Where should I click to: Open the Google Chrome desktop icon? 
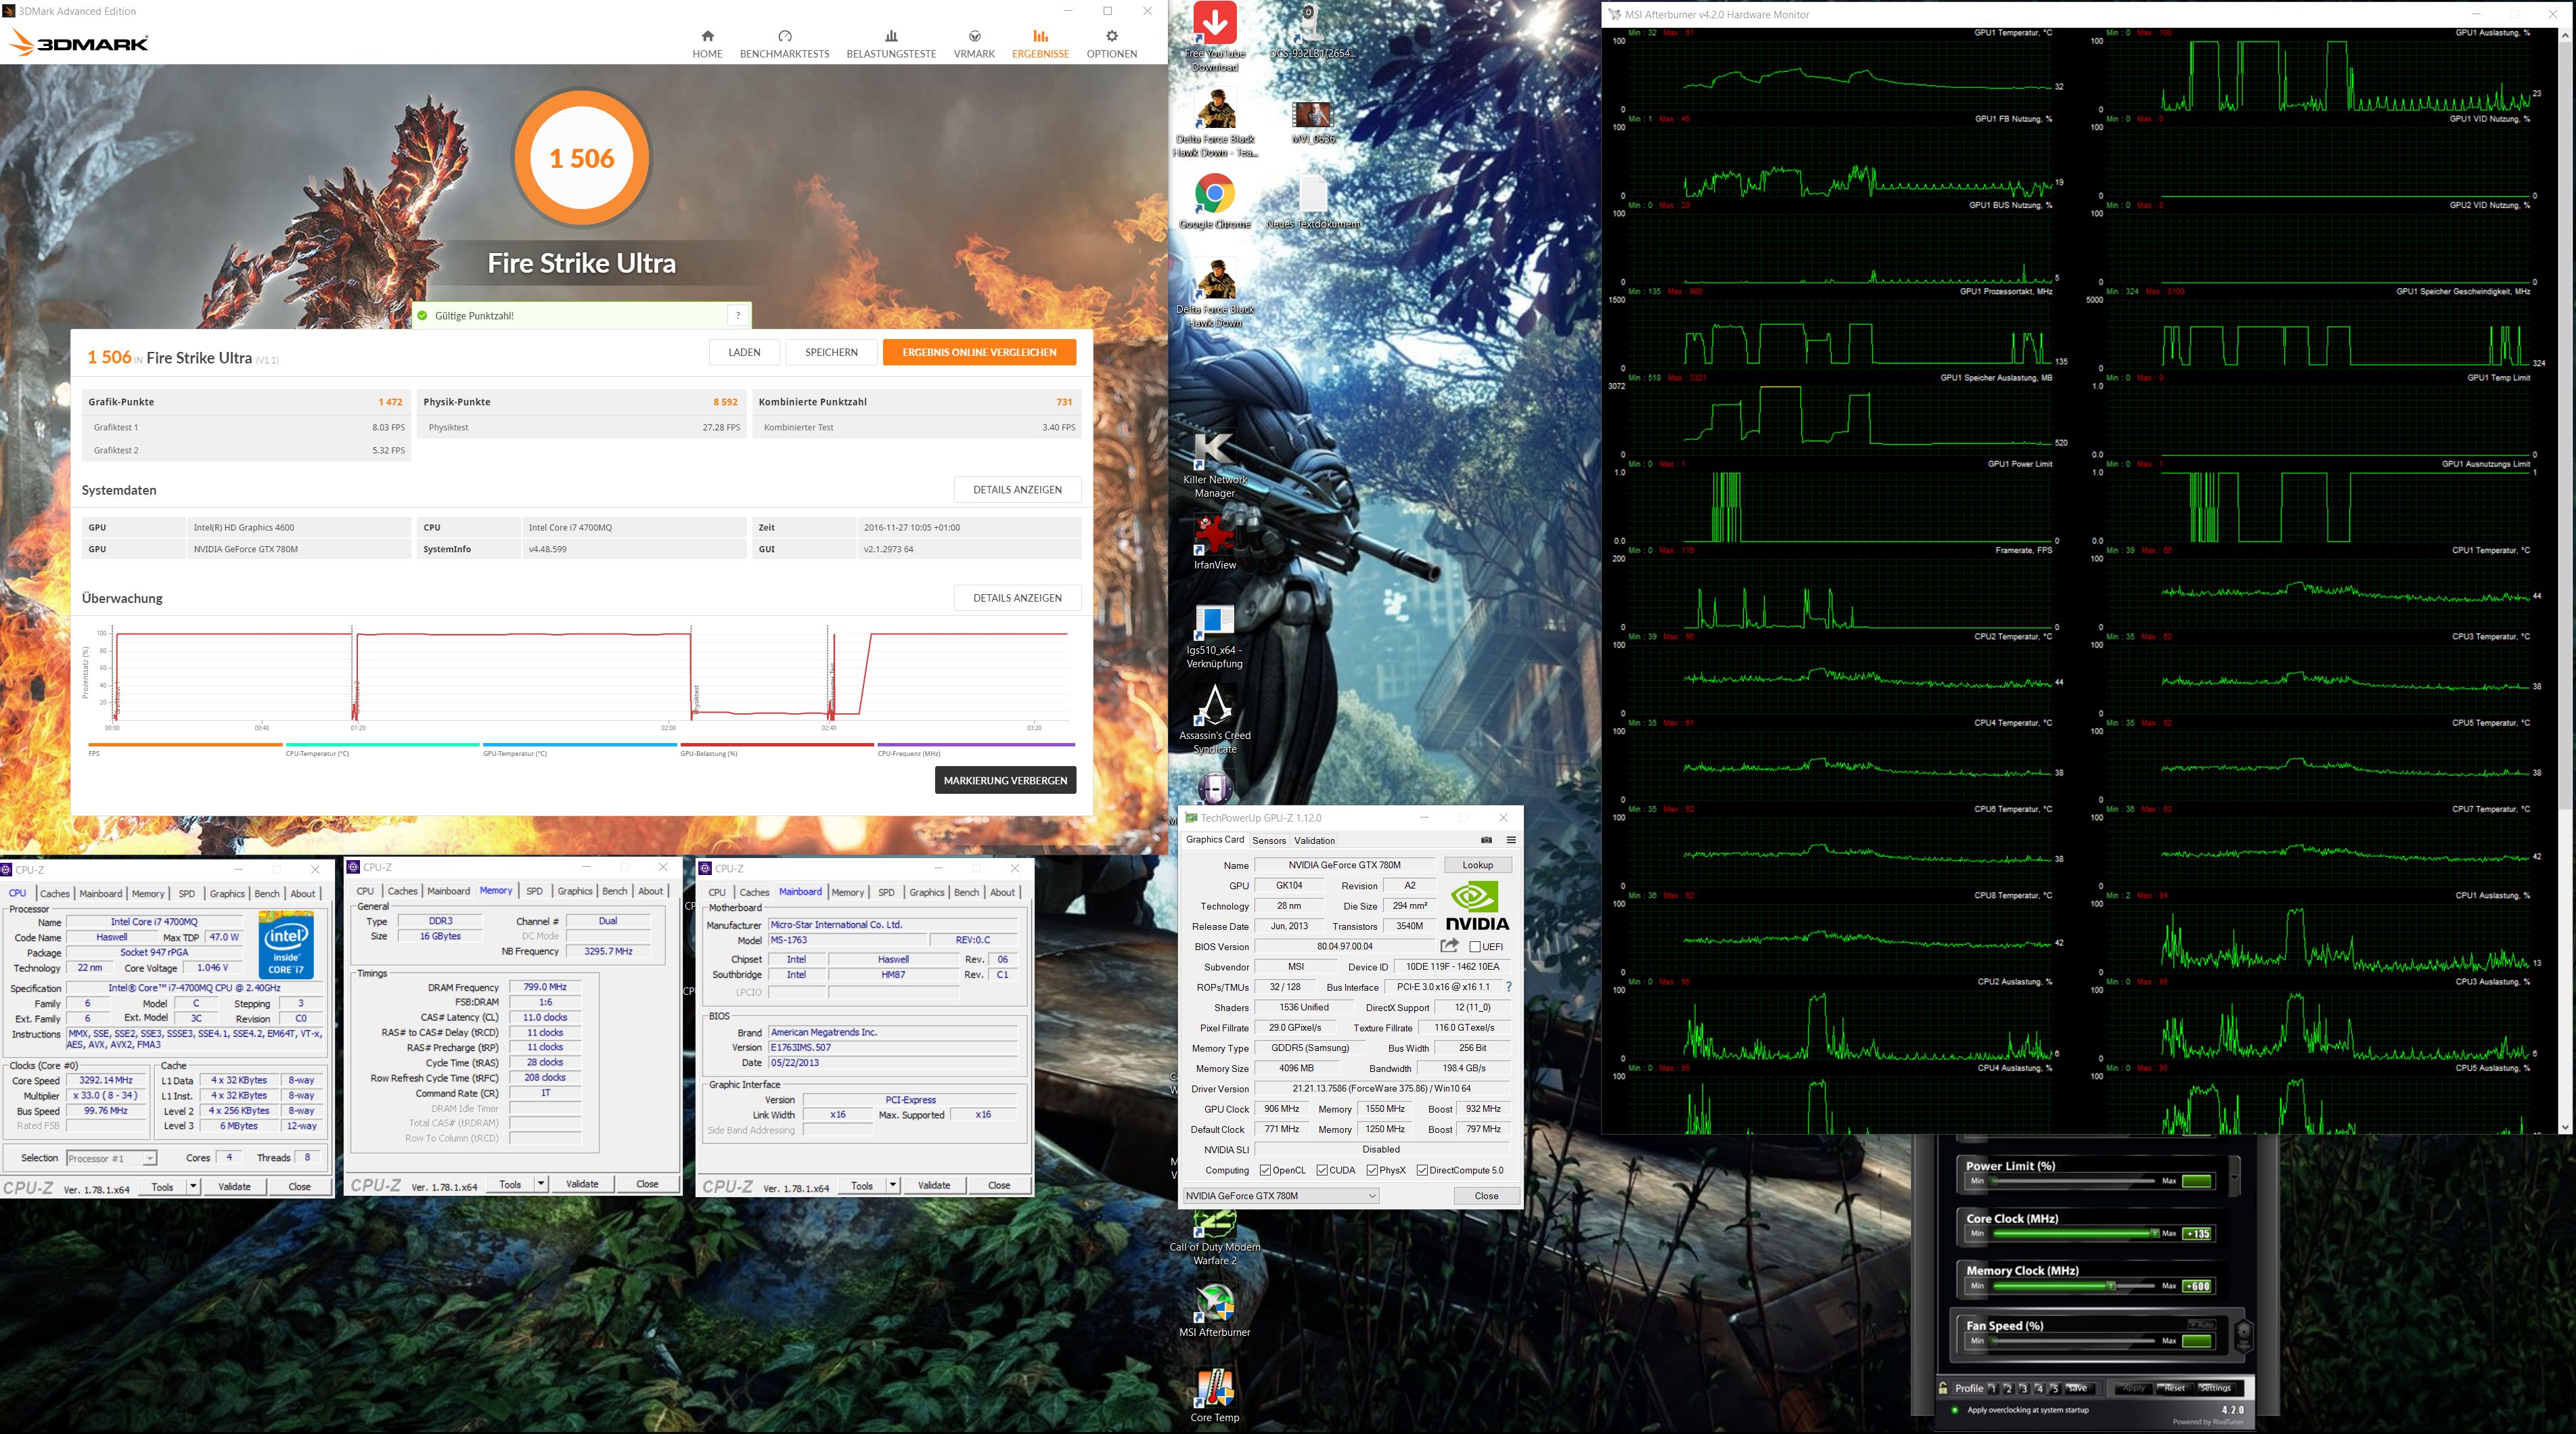click(x=1215, y=202)
